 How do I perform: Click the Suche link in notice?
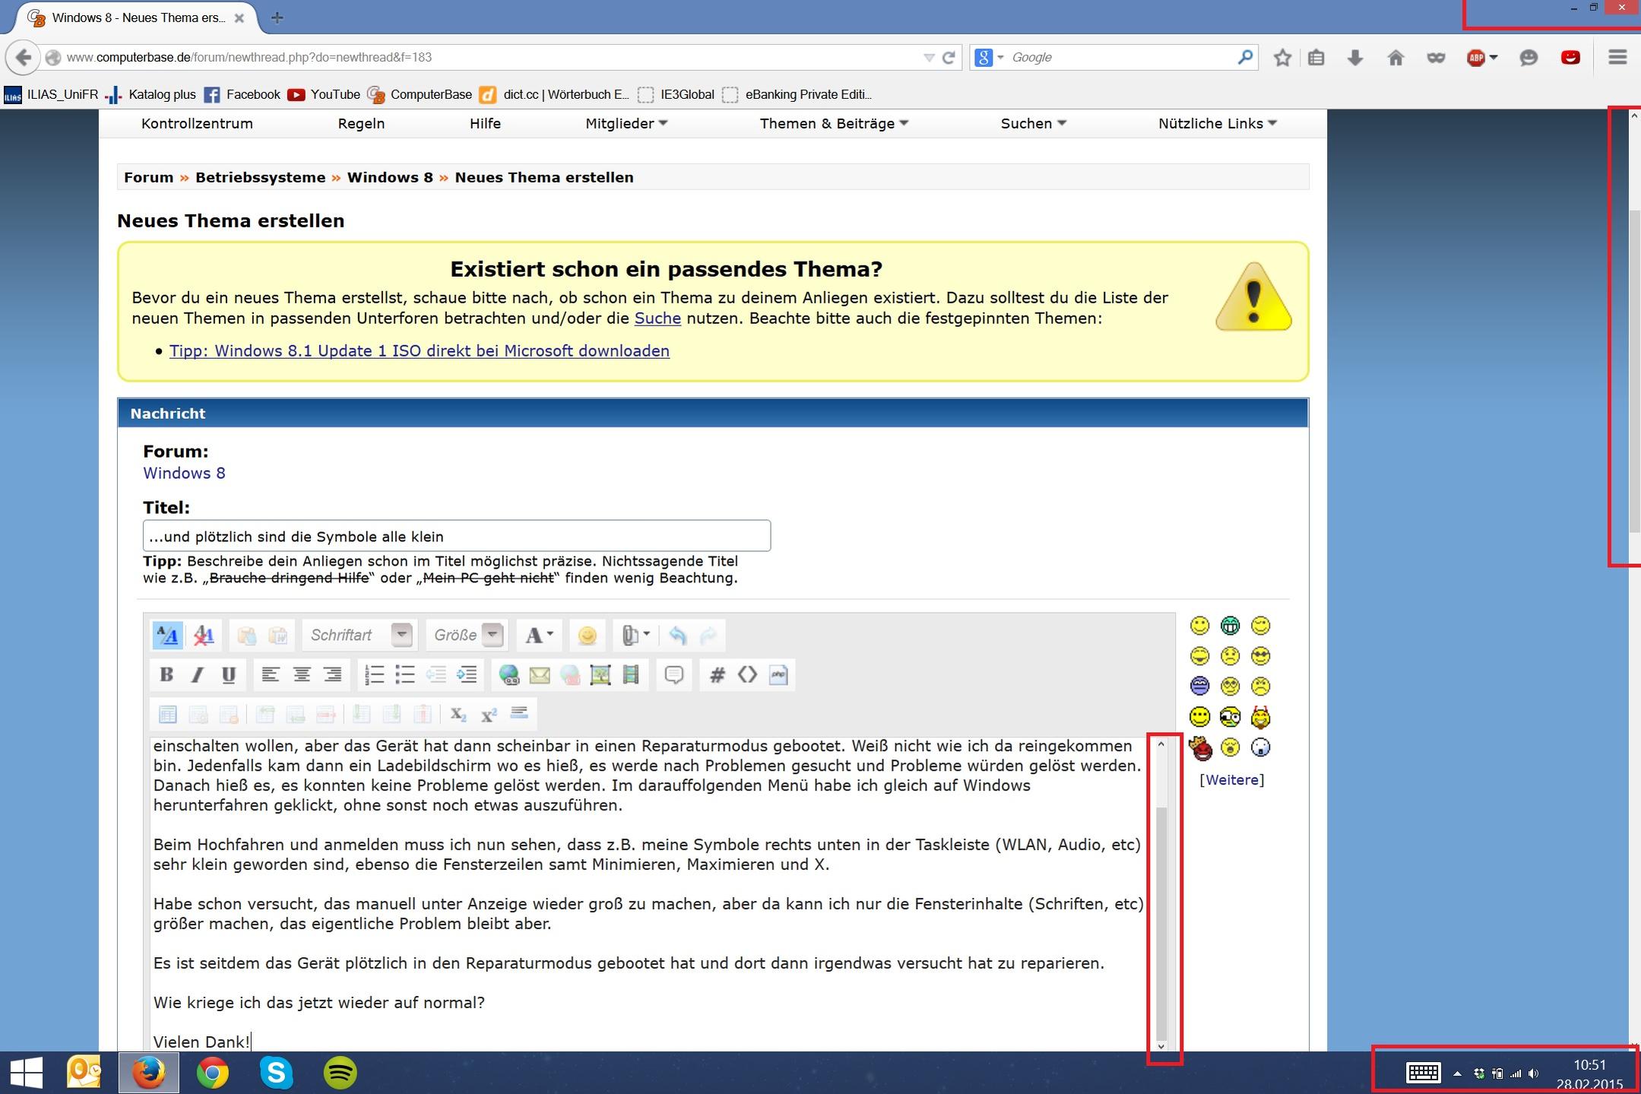(x=657, y=319)
